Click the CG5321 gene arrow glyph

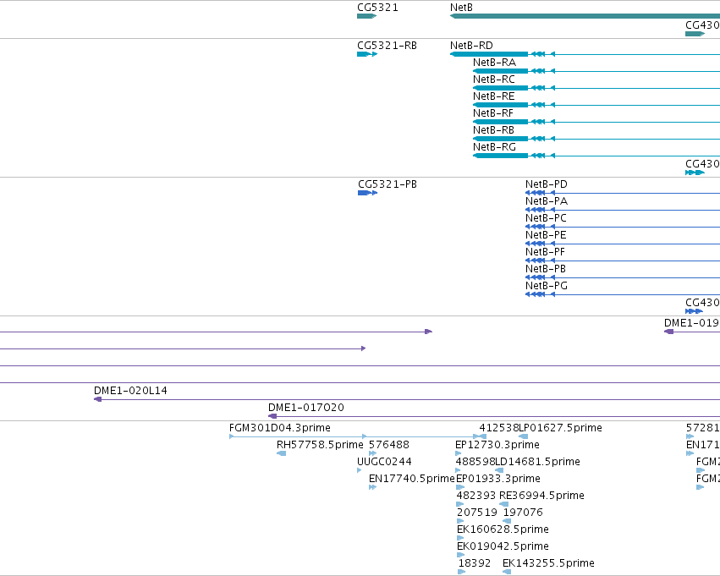[x=366, y=16]
